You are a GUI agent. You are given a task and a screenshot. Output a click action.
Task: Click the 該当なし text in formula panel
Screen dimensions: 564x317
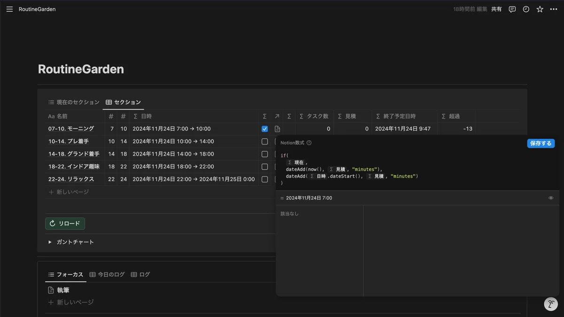(290, 214)
